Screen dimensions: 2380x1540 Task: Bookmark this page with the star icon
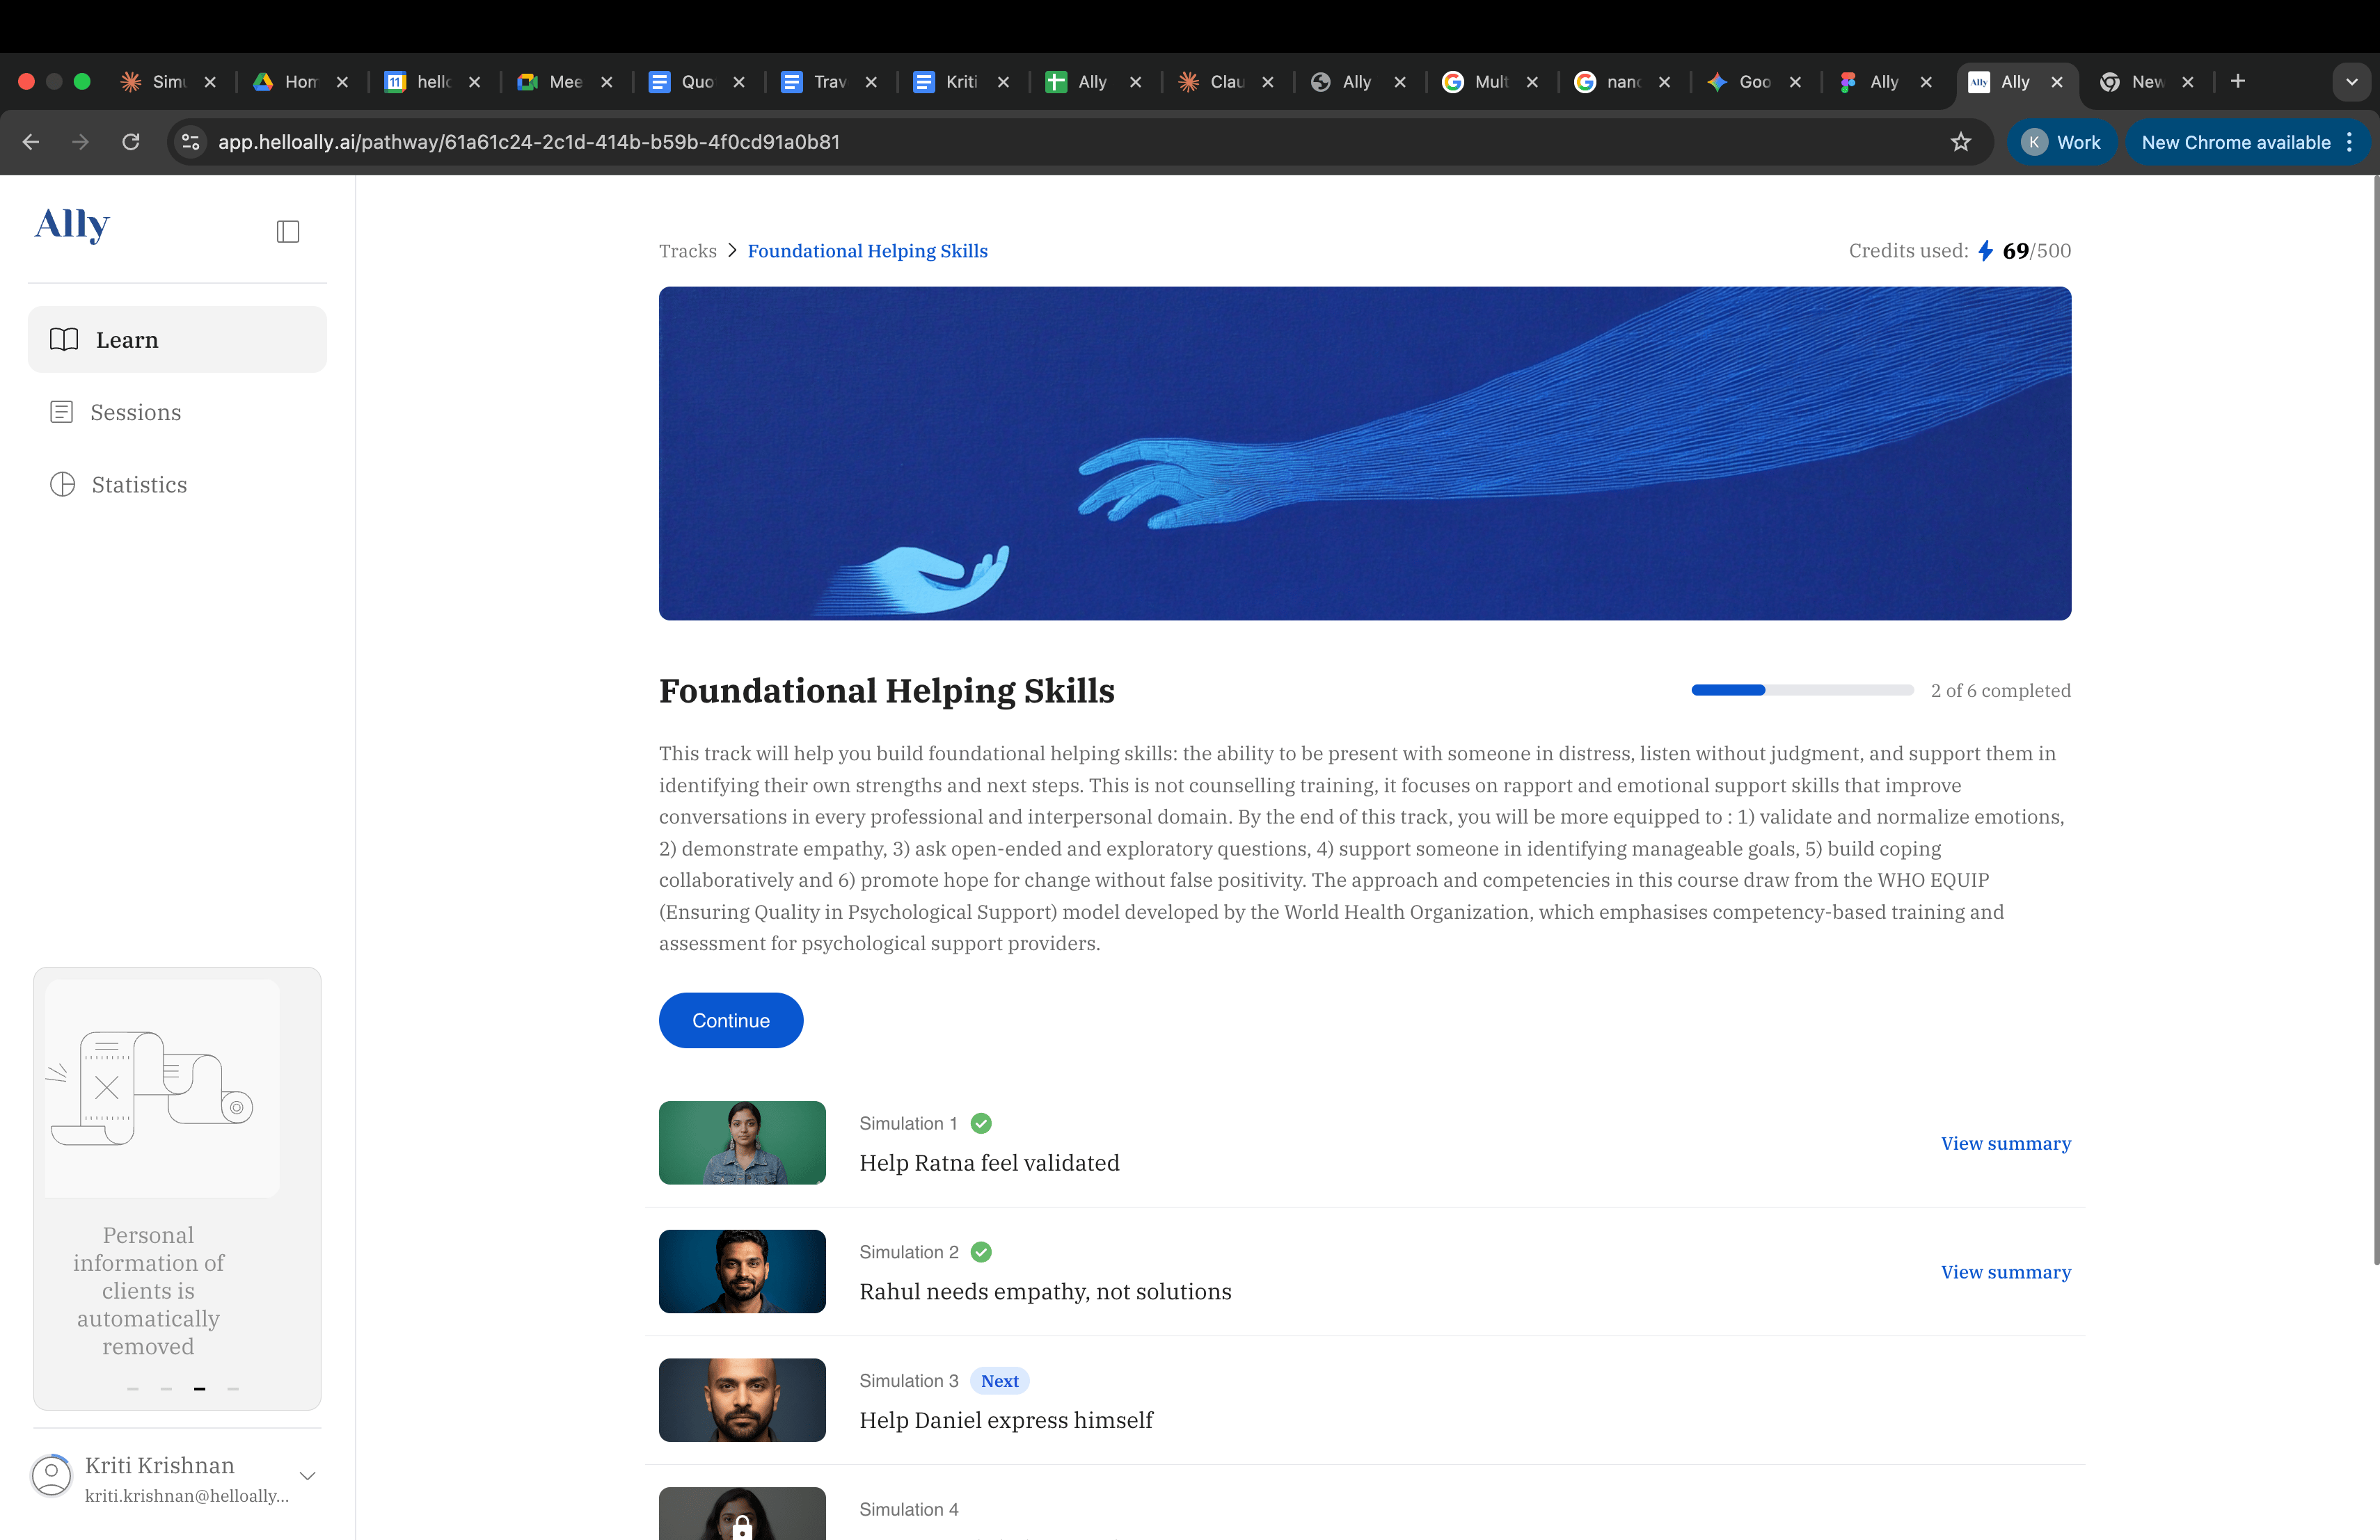click(x=1960, y=142)
